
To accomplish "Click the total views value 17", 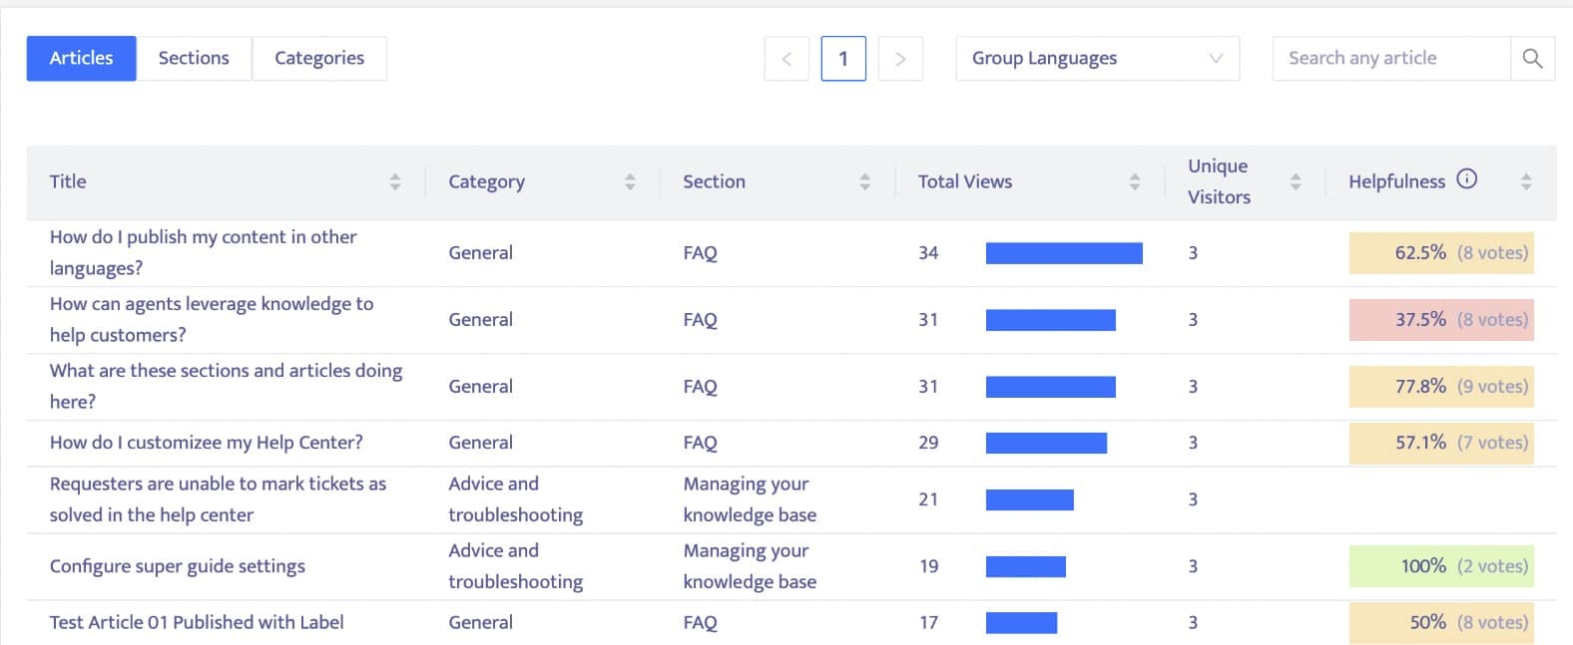I will [928, 623].
